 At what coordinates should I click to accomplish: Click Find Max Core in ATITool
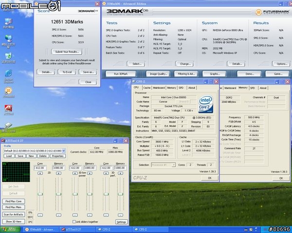tap(14, 201)
